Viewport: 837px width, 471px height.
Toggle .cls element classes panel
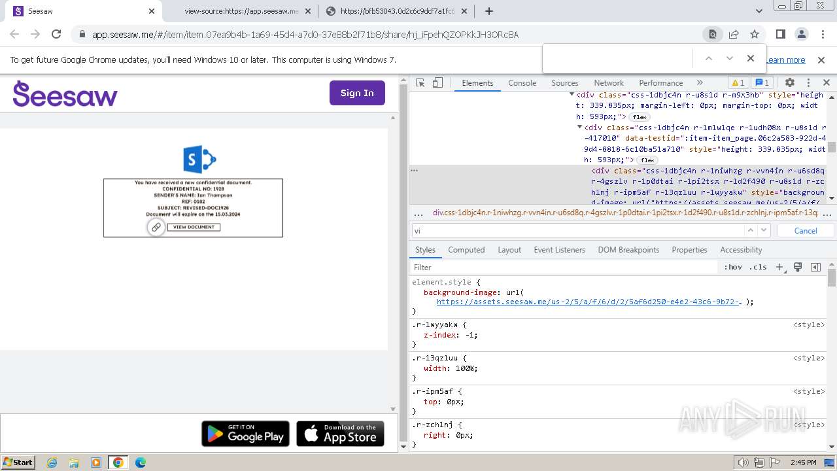click(759, 267)
